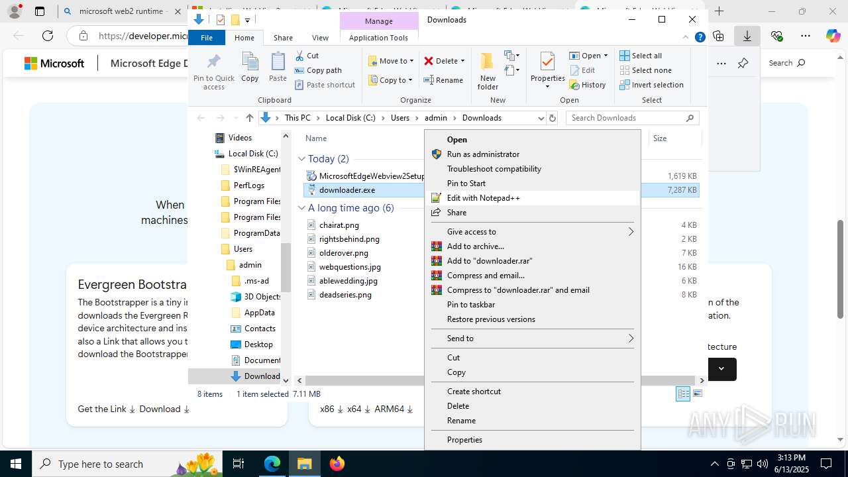Select Run as administrator
Viewport: 848px width, 477px height.
(x=532, y=154)
